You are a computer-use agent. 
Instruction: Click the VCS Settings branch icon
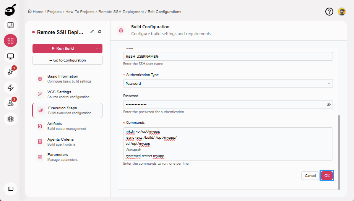pos(40,94)
